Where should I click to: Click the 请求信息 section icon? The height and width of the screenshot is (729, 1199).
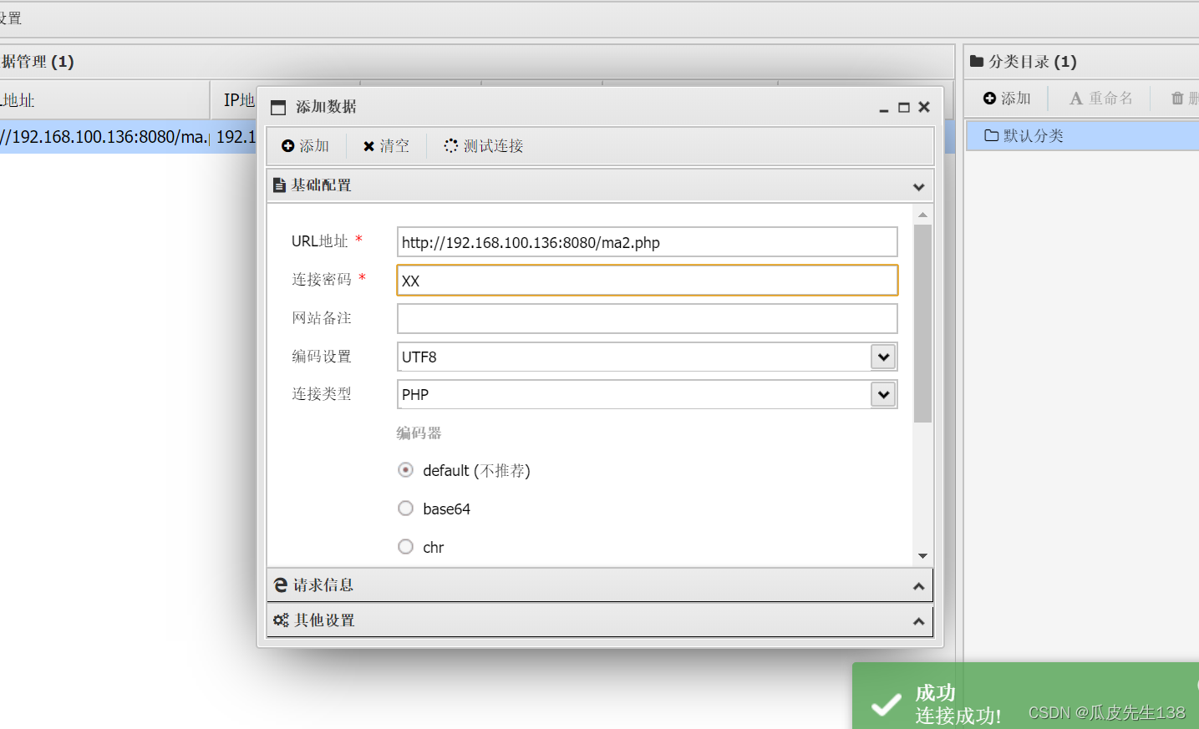tap(280, 585)
